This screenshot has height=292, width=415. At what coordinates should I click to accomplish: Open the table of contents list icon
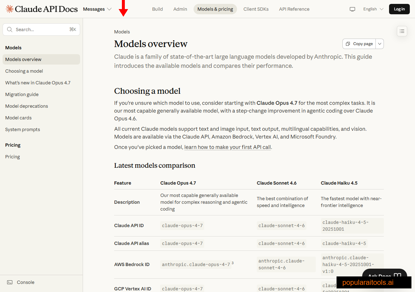[x=402, y=31]
